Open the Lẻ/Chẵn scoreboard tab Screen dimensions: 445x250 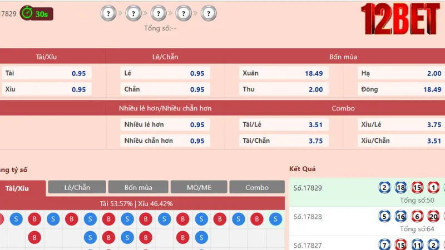77,187
